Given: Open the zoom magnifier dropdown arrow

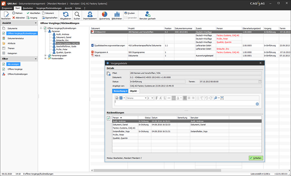Looking at the screenshot, I should point(219,98).
